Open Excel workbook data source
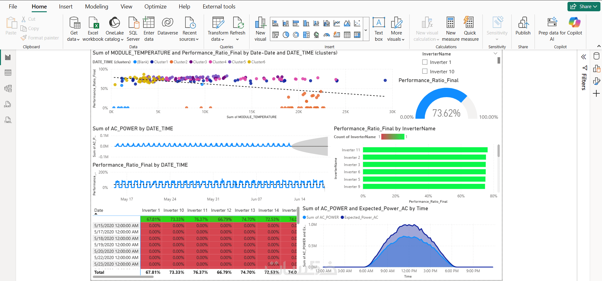Viewport: 602px width, 281px height. (93, 29)
